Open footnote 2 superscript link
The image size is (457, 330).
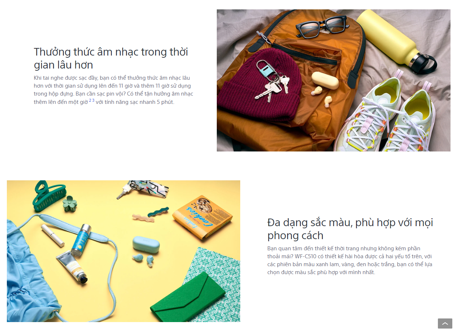pyautogui.click(x=90, y=100)
